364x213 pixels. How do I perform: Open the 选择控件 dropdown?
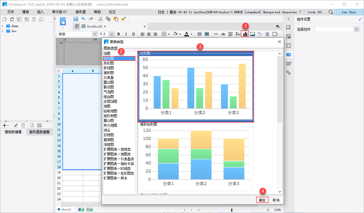click(356, 29)
